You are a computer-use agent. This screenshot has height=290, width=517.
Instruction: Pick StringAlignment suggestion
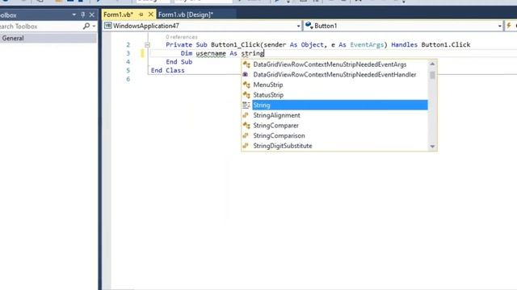(x=276, y=115)
